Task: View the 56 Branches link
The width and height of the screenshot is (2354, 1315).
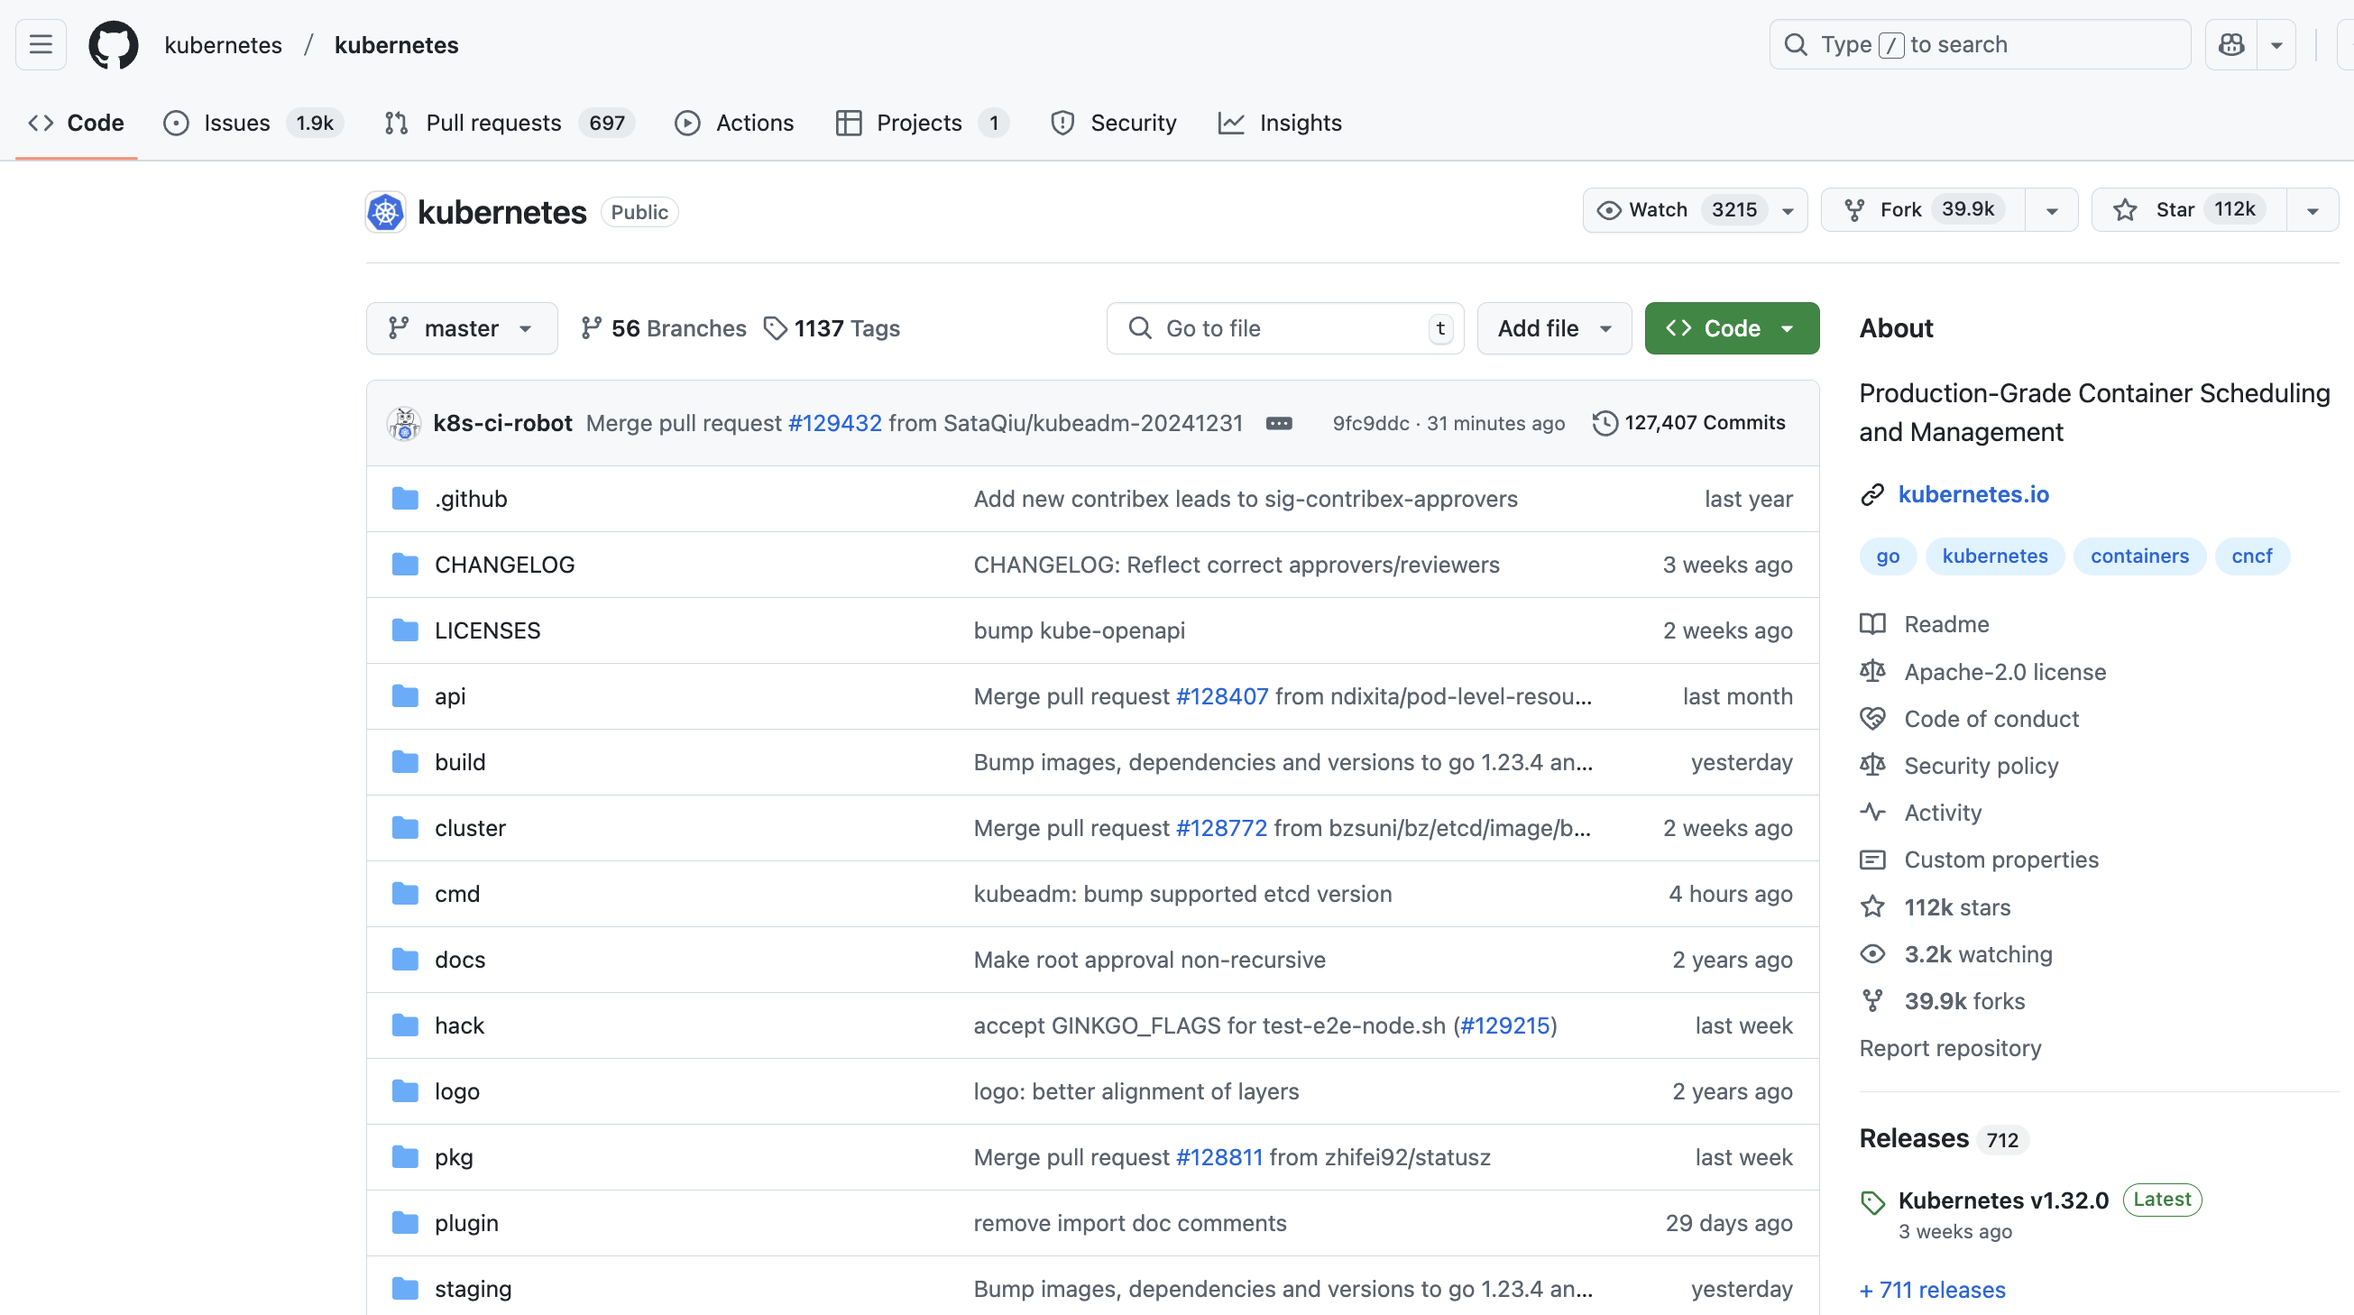Action: [664, 328]
